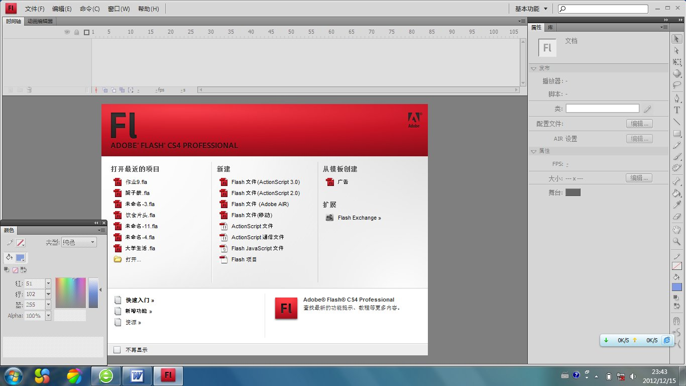Open recent file 作业9.fla
The width and height of the screenshot is (686, 386).
pyautogui.click(x=136, y=182)
